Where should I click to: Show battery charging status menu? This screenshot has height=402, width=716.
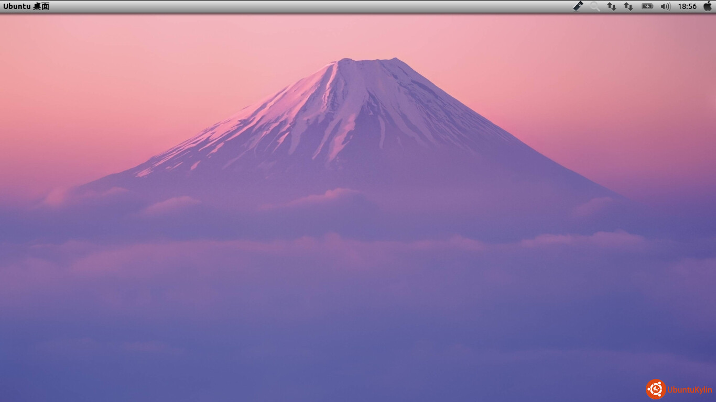647,6
